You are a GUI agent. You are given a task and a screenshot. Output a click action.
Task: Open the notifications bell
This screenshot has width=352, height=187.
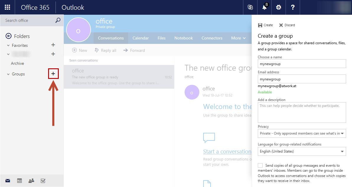265,7
